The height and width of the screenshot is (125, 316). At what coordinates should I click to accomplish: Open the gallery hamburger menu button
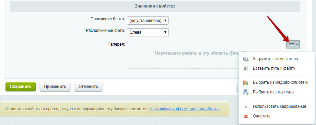pyautogui.click(x=293, y=45)
